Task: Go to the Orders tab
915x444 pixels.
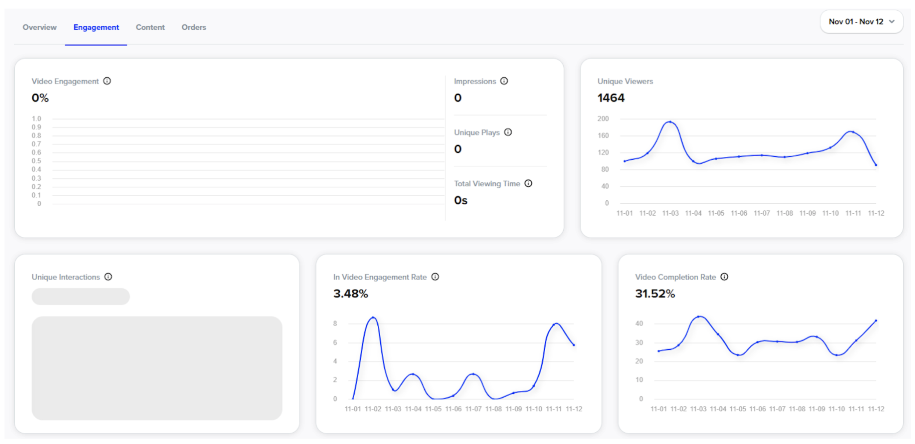Action: coord(194,27)
